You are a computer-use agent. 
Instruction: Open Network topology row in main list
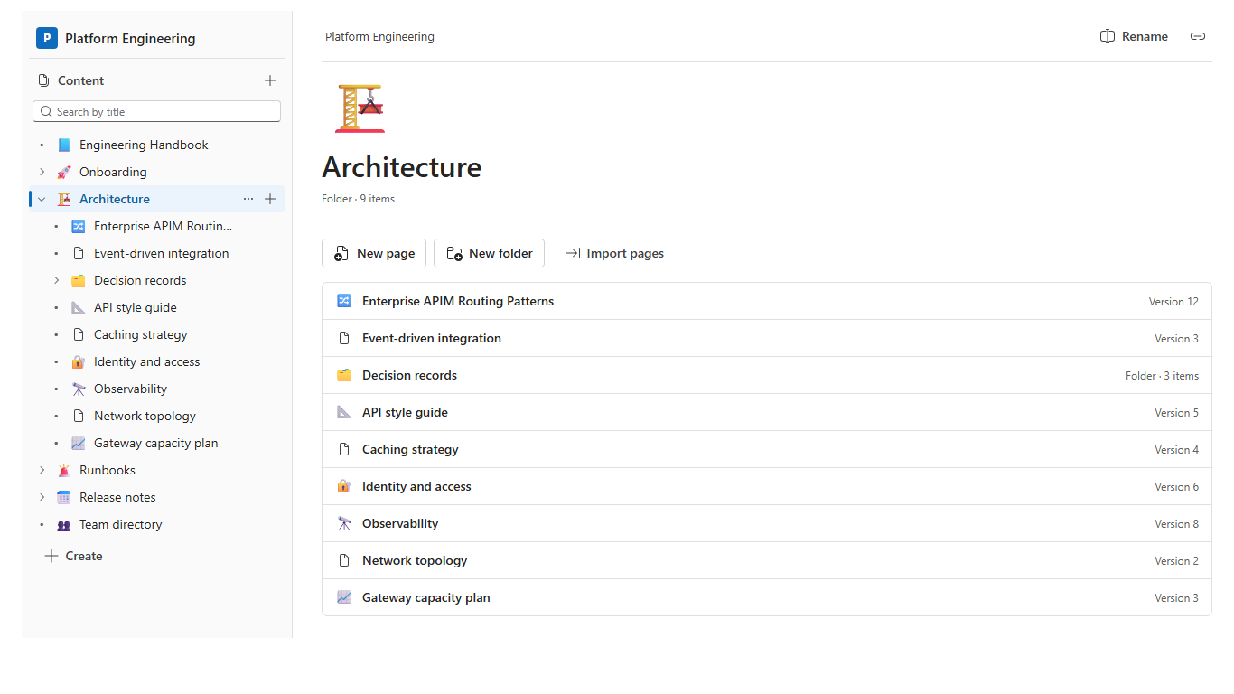767,560
